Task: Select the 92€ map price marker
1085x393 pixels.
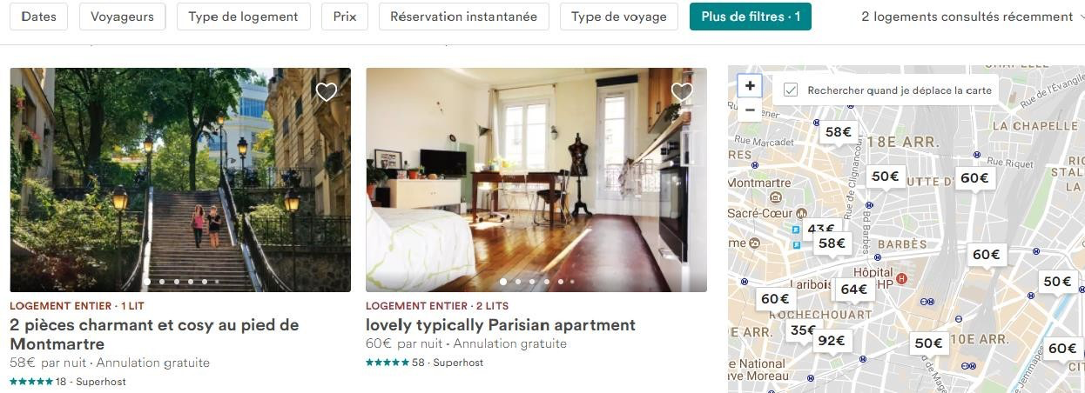Action: 832,341
